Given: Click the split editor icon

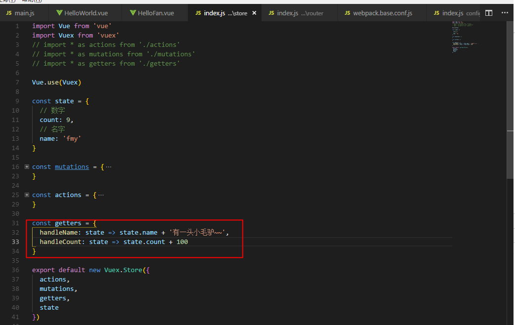Looking at the screenshot, I should click(489, 13).
